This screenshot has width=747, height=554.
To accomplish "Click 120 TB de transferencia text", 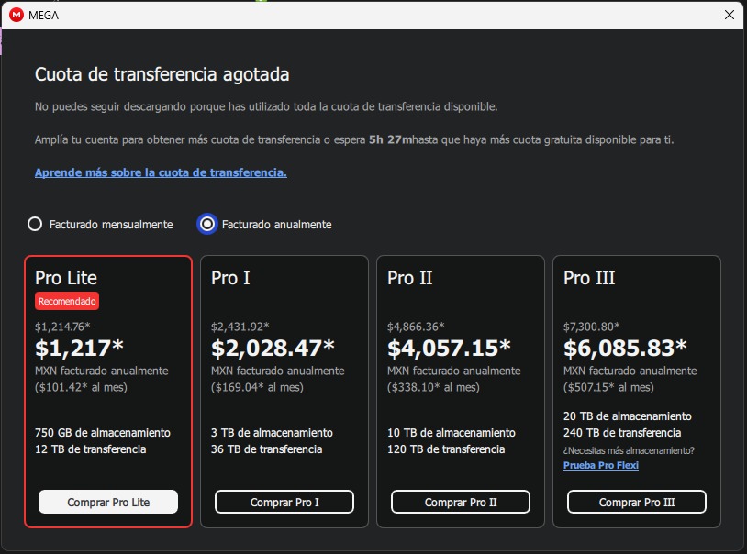I will coord(446,449).
